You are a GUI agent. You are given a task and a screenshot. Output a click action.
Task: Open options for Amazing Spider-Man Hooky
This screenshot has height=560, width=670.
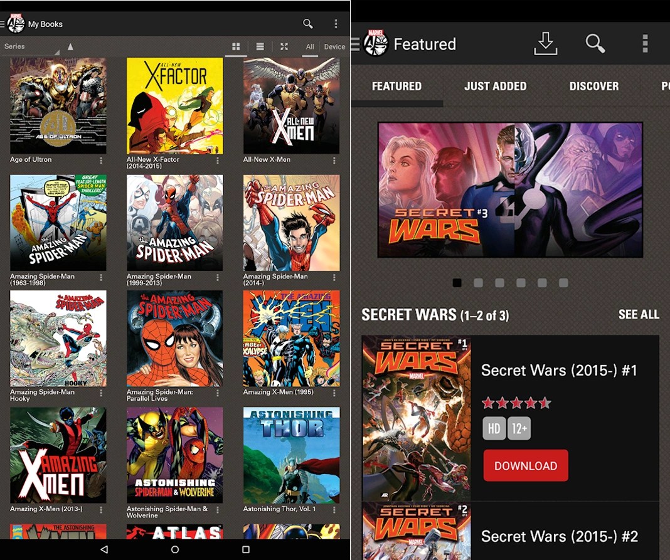(101, 393)
